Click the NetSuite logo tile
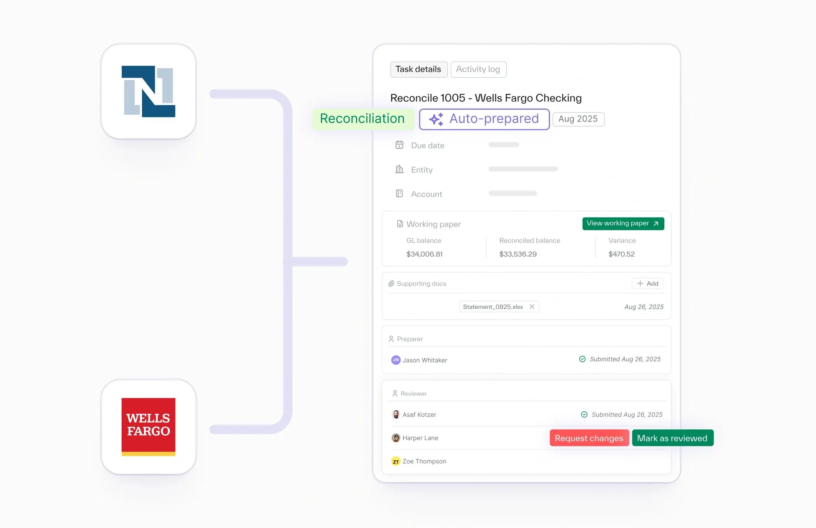816x528 pixels. pos(149,92)
